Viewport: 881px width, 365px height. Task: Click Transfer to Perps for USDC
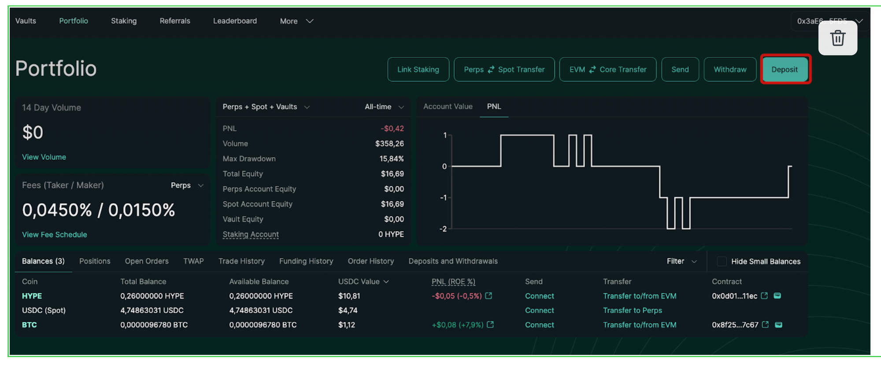click(x=632, y=310)
